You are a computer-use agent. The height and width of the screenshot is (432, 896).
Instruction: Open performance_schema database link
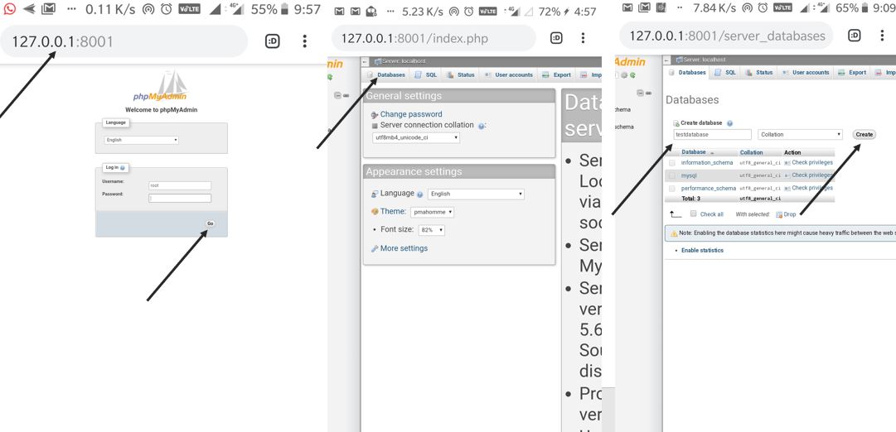click(x=709, y=189)
